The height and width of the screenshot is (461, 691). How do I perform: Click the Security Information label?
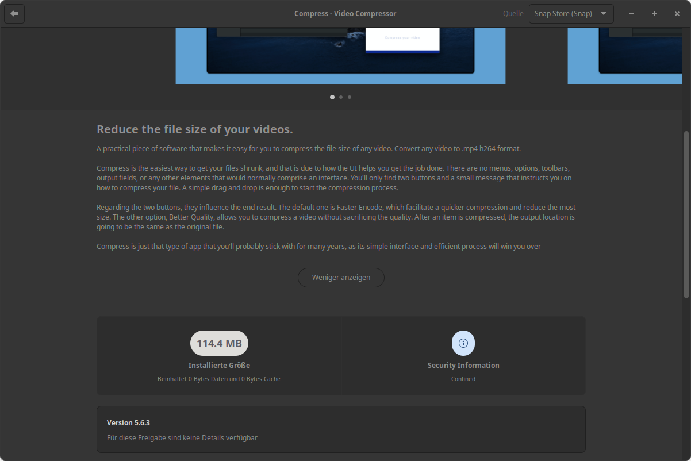point(463,365)
